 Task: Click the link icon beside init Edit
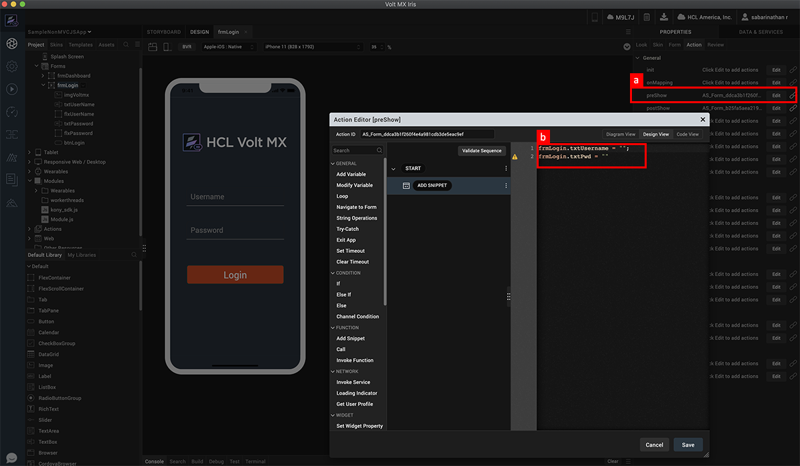click(x=793, y=70)
